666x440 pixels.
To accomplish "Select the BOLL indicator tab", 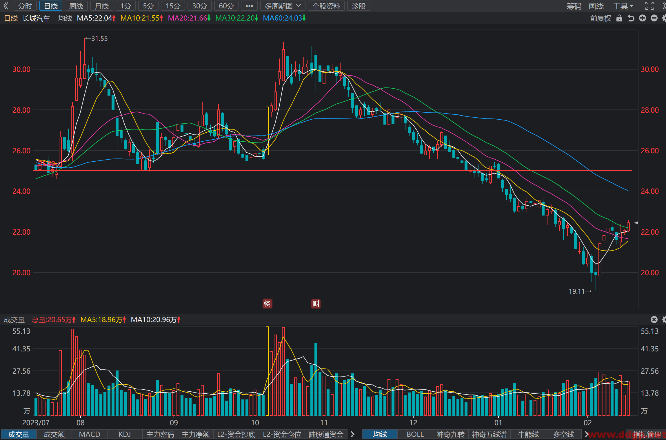I will [x=415, y=434].
